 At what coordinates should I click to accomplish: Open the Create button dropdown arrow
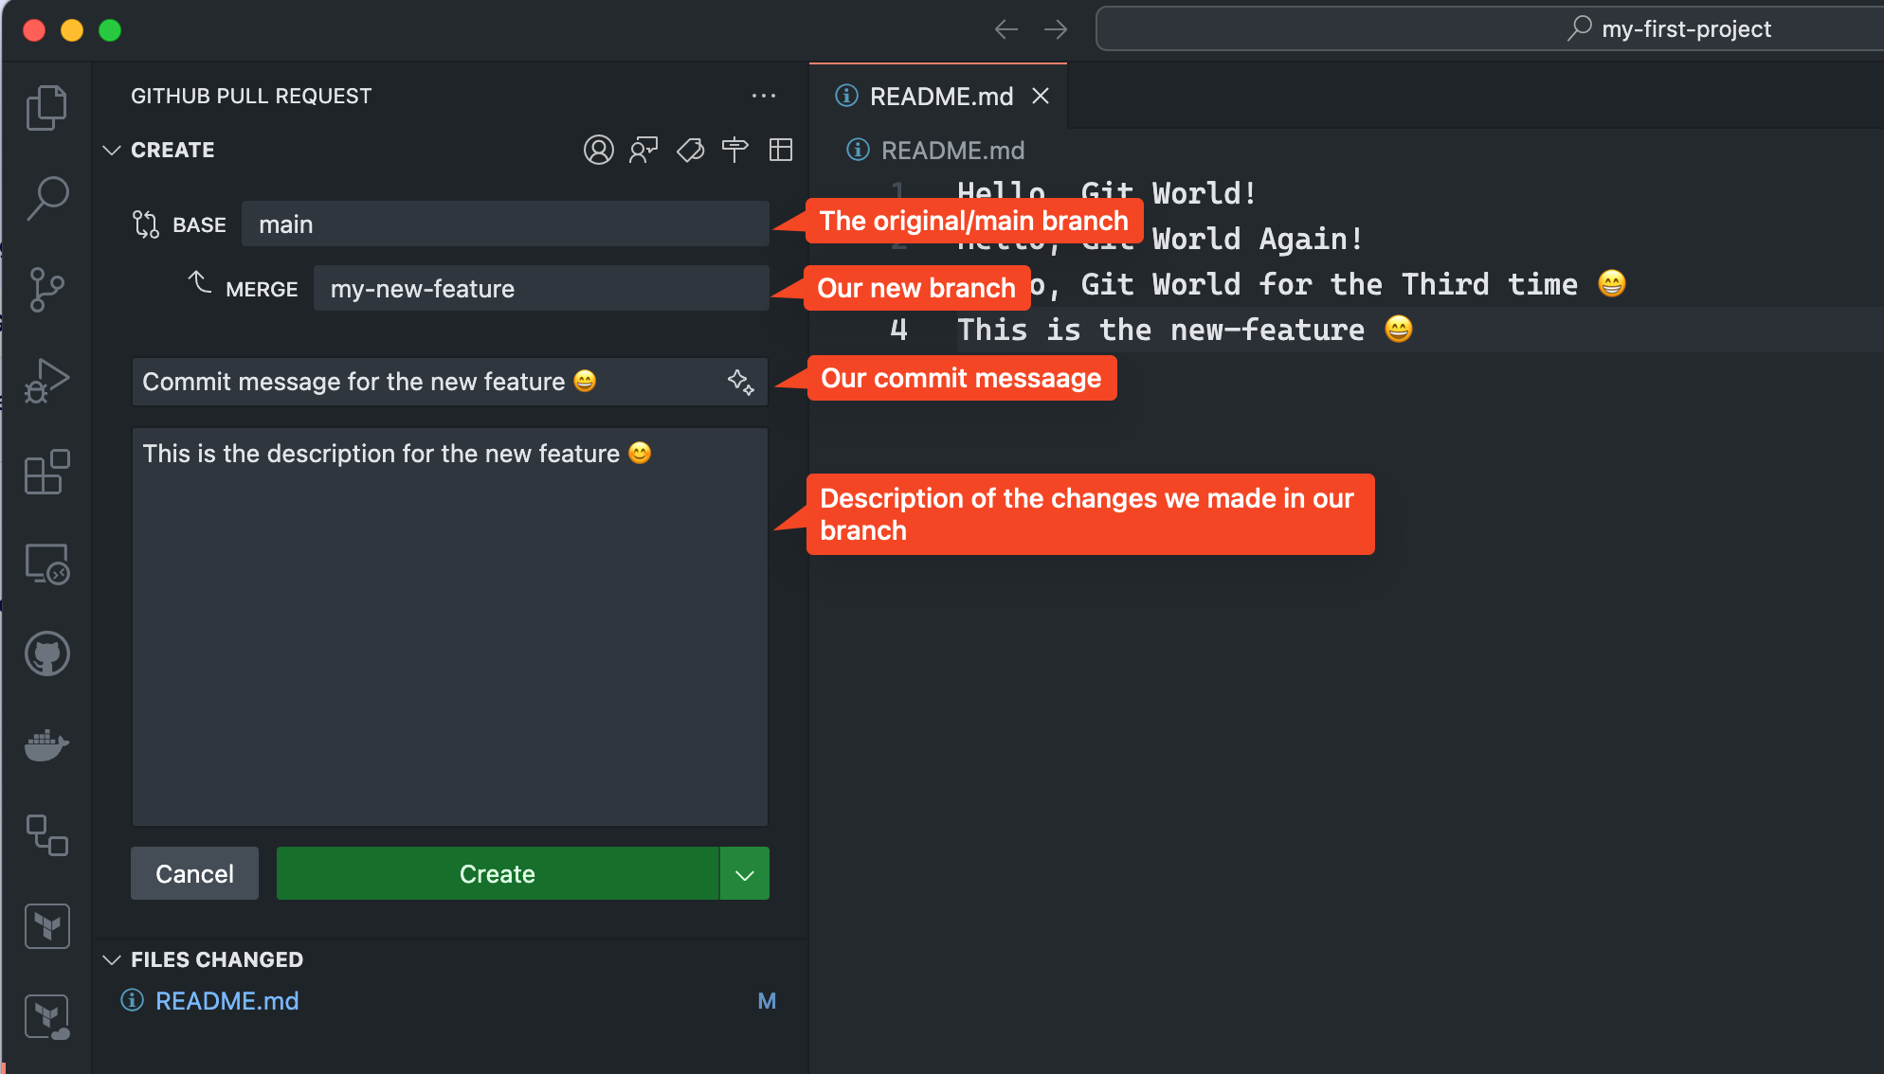pyautogui.click(x=745, y=874)
